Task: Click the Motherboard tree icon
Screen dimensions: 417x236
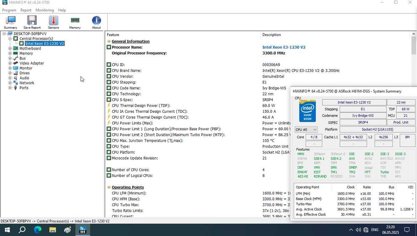Action: click(x=16, y=48)
